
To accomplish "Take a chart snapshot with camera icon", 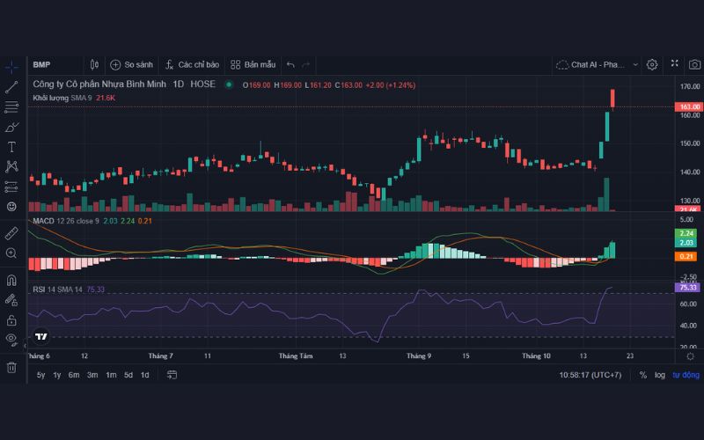I will (694, 64).
